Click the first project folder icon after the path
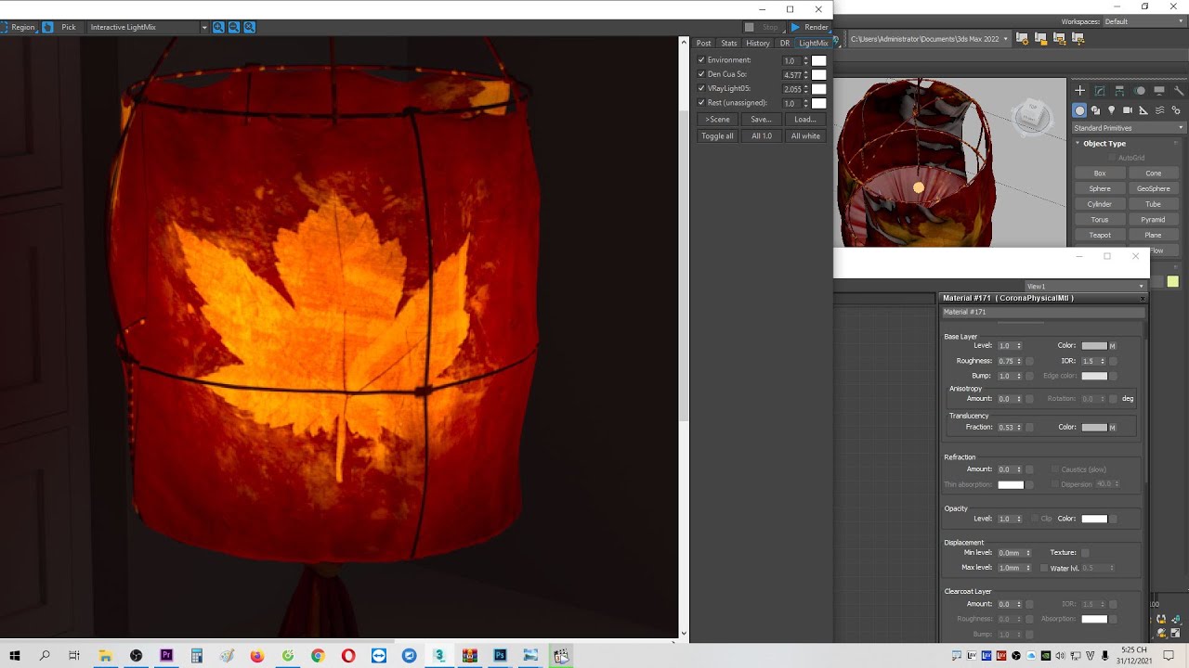Screen dimensions: 1189x668 coord(1022,39)
